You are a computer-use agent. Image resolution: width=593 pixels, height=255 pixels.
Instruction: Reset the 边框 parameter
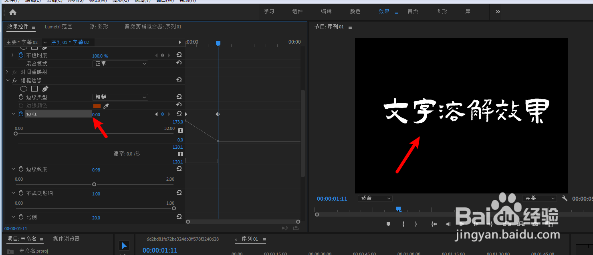click(179, 114)
